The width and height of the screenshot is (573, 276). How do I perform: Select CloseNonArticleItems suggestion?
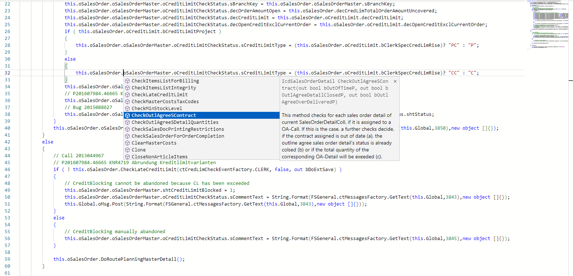pos(201,157)
